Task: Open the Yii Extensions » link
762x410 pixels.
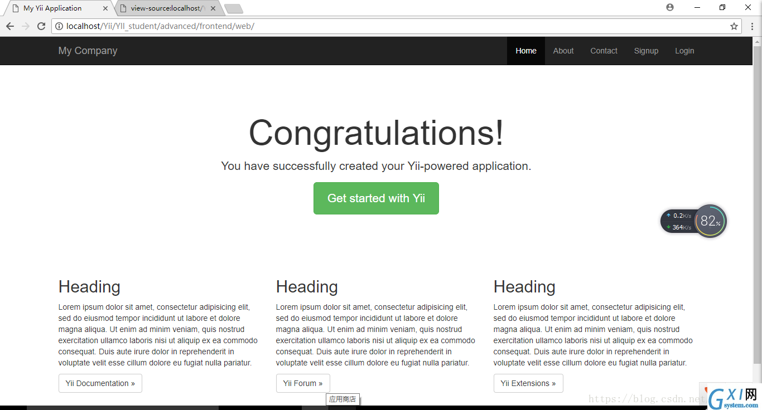Action: click(x=528, y=383)
